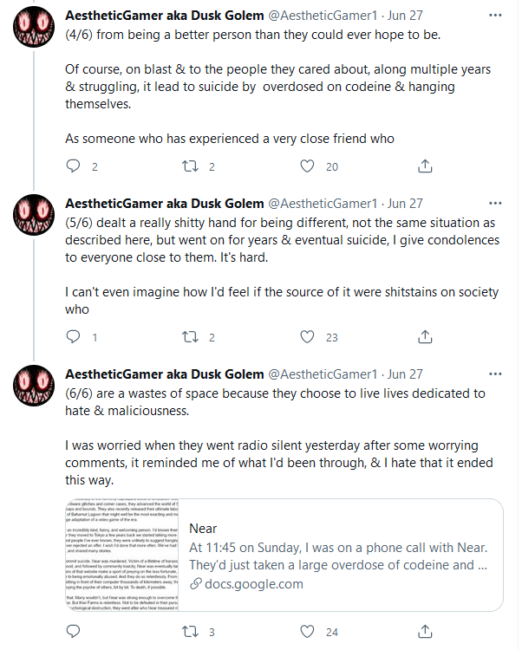This screenshot has height=650, width=522.
Task: Open more options on the (6/6) tweet
Action: click(495, 374)
